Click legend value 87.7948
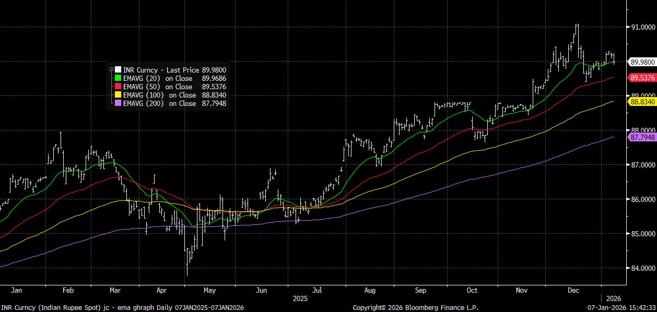This screenshot has width=657, height=312. click(214, 103)
